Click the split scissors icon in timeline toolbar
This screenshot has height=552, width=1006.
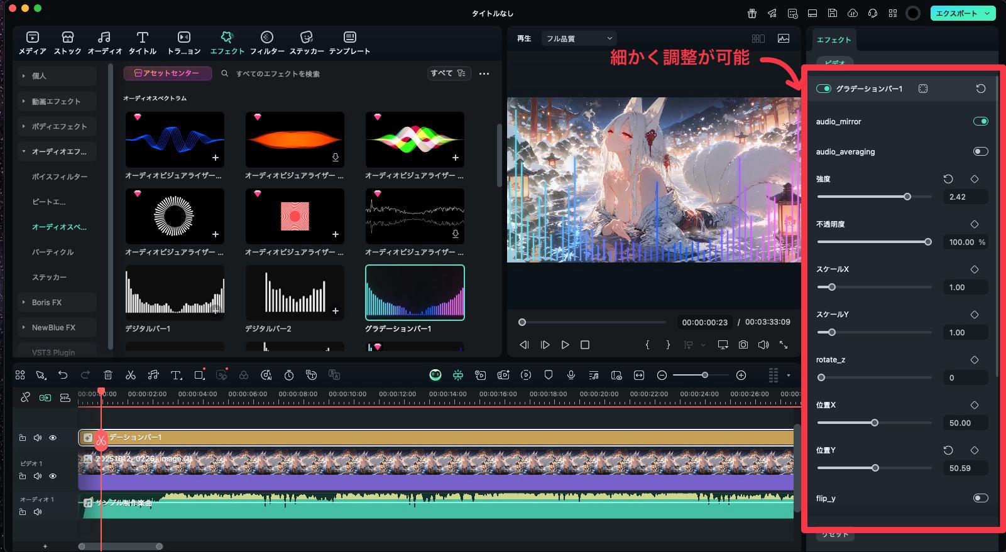point(131,375)
